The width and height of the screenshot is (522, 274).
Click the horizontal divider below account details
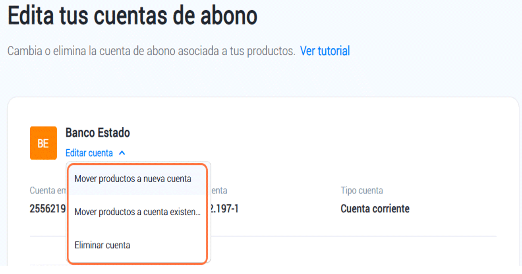click(x=354, y=236)
